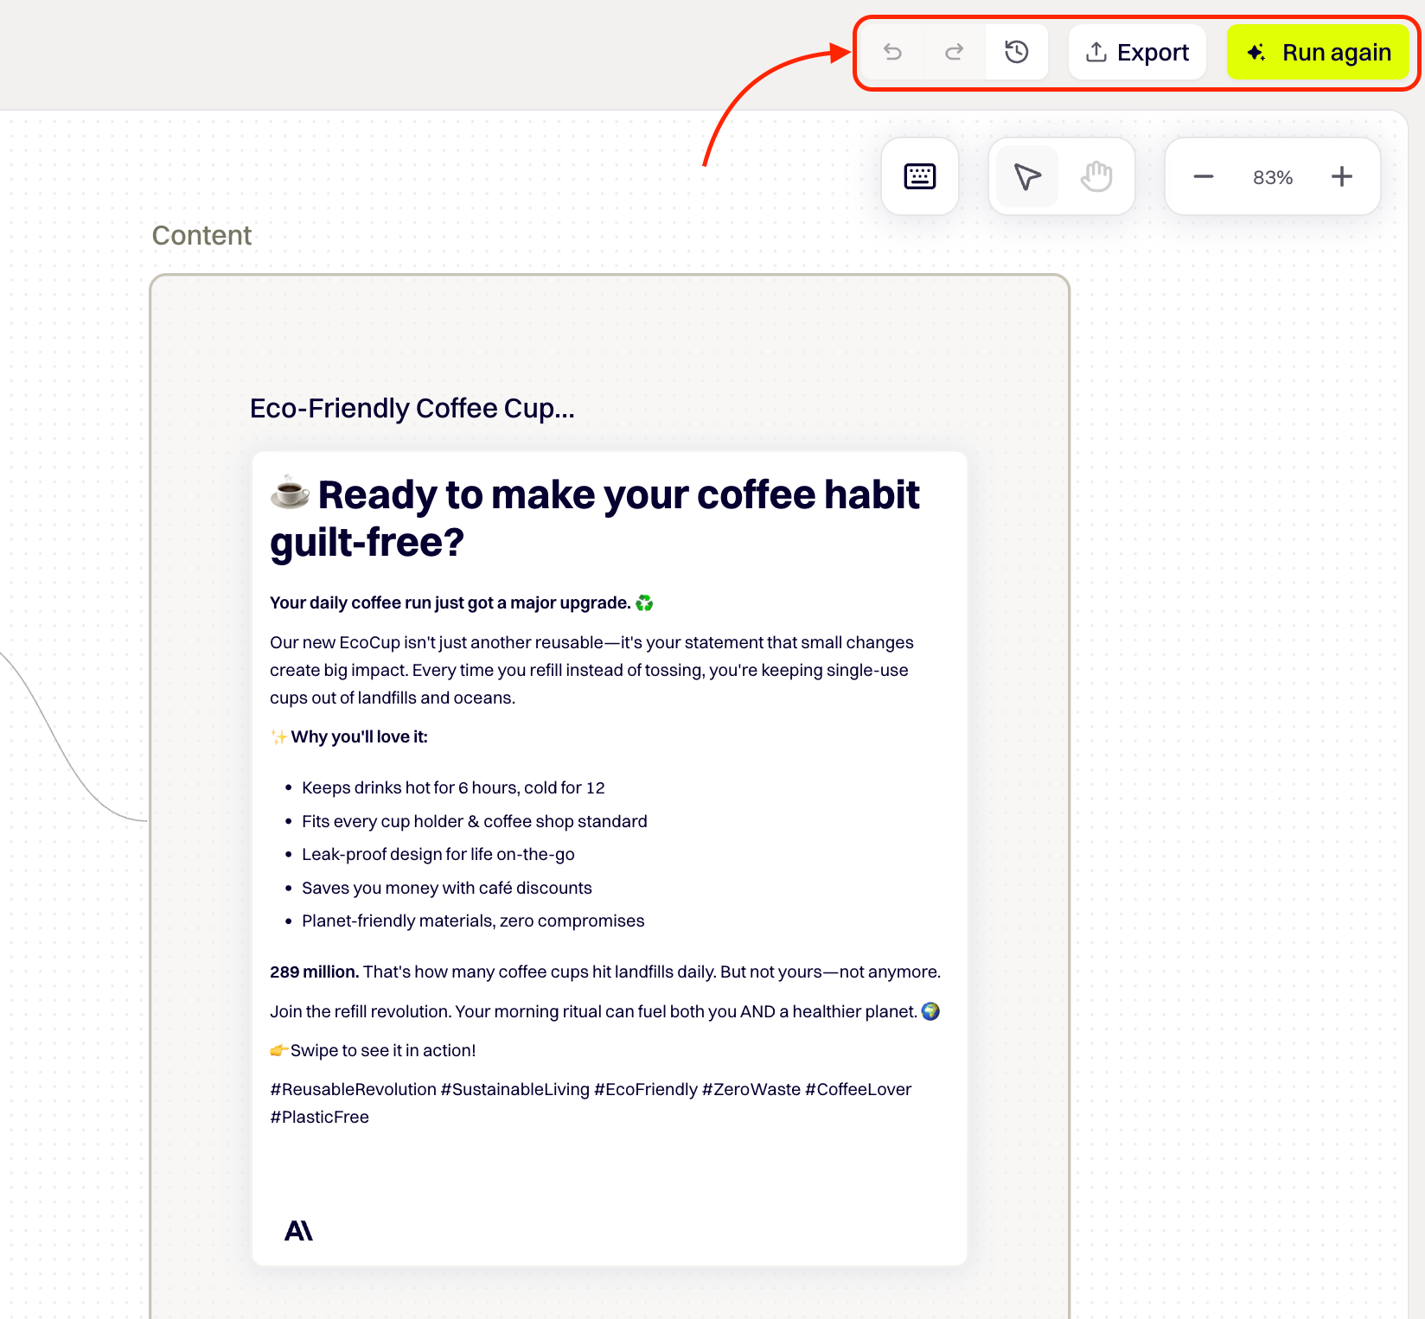Click the 83% zoom level value
This screenshot has width=1425, height=1319.
click(x=1273, y=177)
